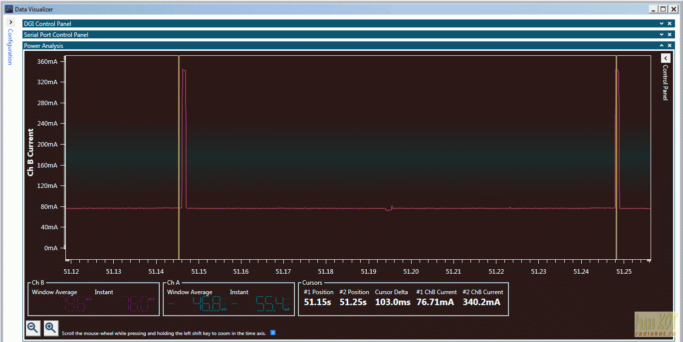The width and height of the screenshot is (683, 342).
Task: Open the blue help icon beside zoom hint
Action: tap(273, 333)
